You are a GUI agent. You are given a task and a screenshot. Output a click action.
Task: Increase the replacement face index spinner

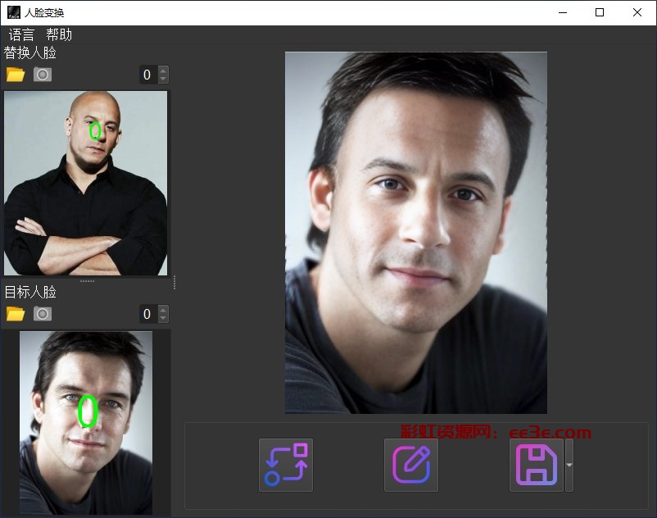coord(164,70)
